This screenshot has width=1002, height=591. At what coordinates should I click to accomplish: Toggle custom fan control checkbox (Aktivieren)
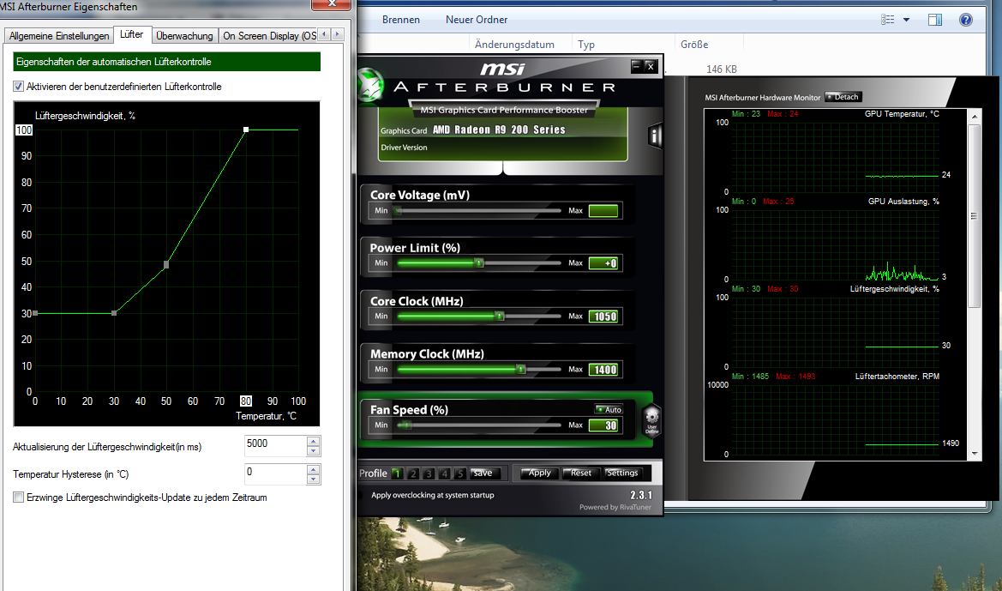click(x=19, y=87)
